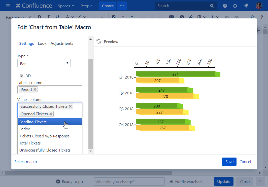Switch to the Adjustments tab
Image resolution: width=268 pixels, height=187 pixels.
pos(62,44)
